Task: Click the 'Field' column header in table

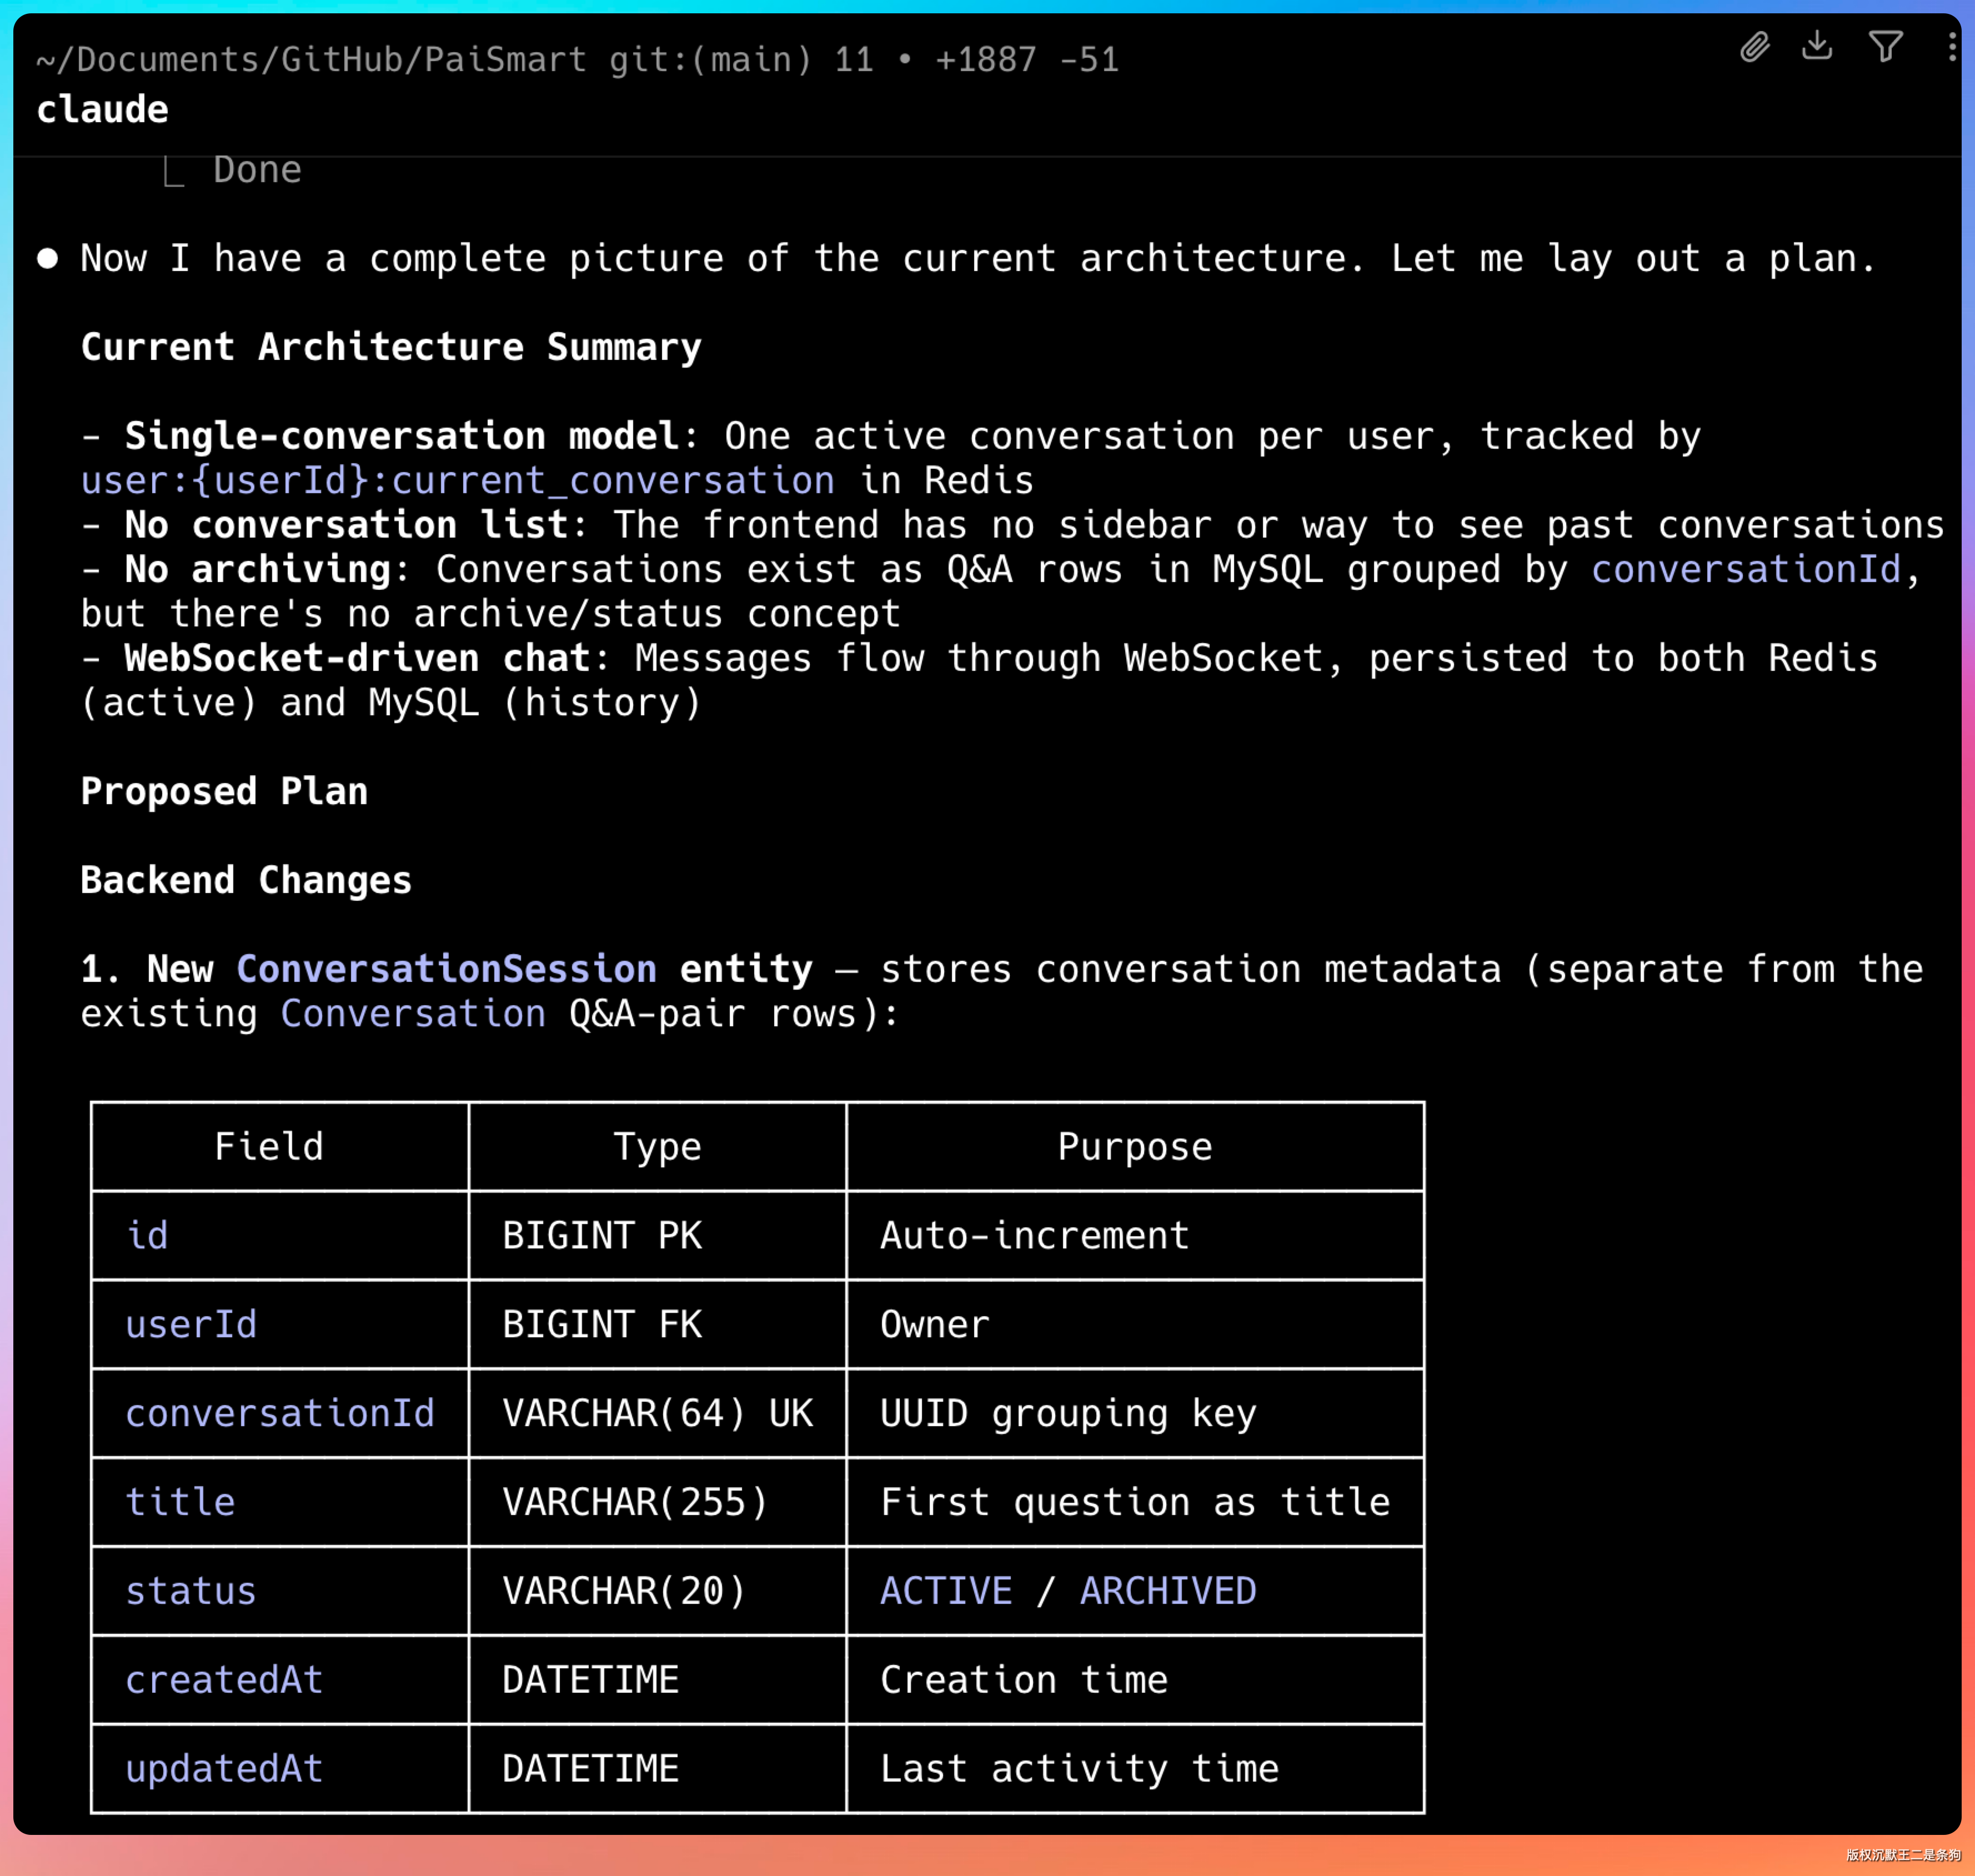Action: coord(269,1146)
